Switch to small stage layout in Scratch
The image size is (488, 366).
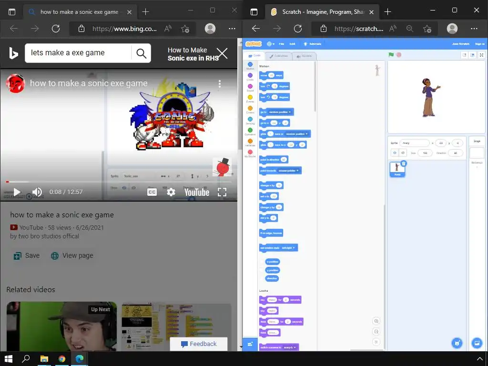coord(464,55)
